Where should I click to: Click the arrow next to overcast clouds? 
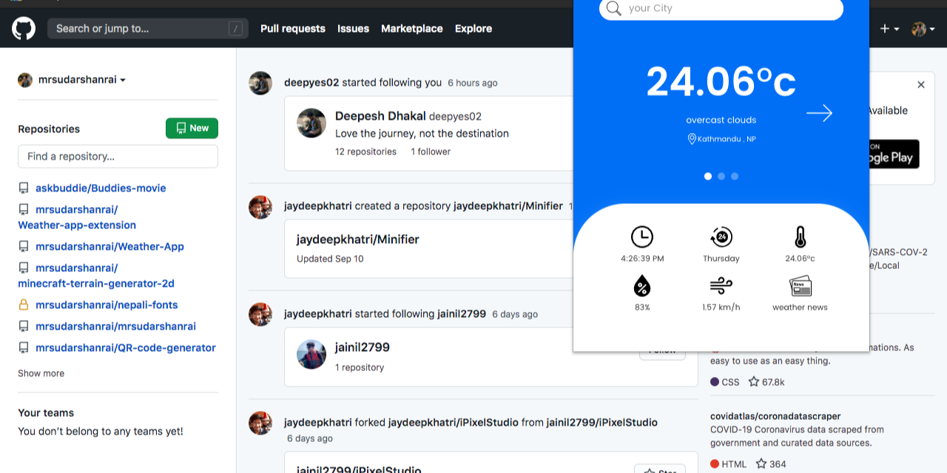818,113
